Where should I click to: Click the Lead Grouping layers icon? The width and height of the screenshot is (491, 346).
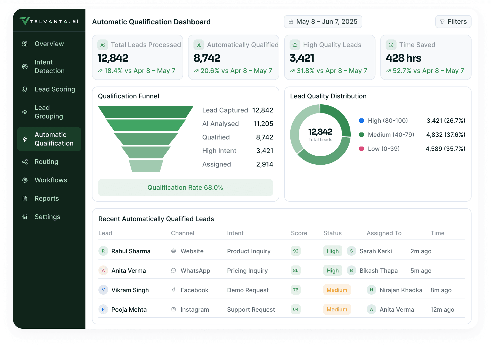pos(25,112)
